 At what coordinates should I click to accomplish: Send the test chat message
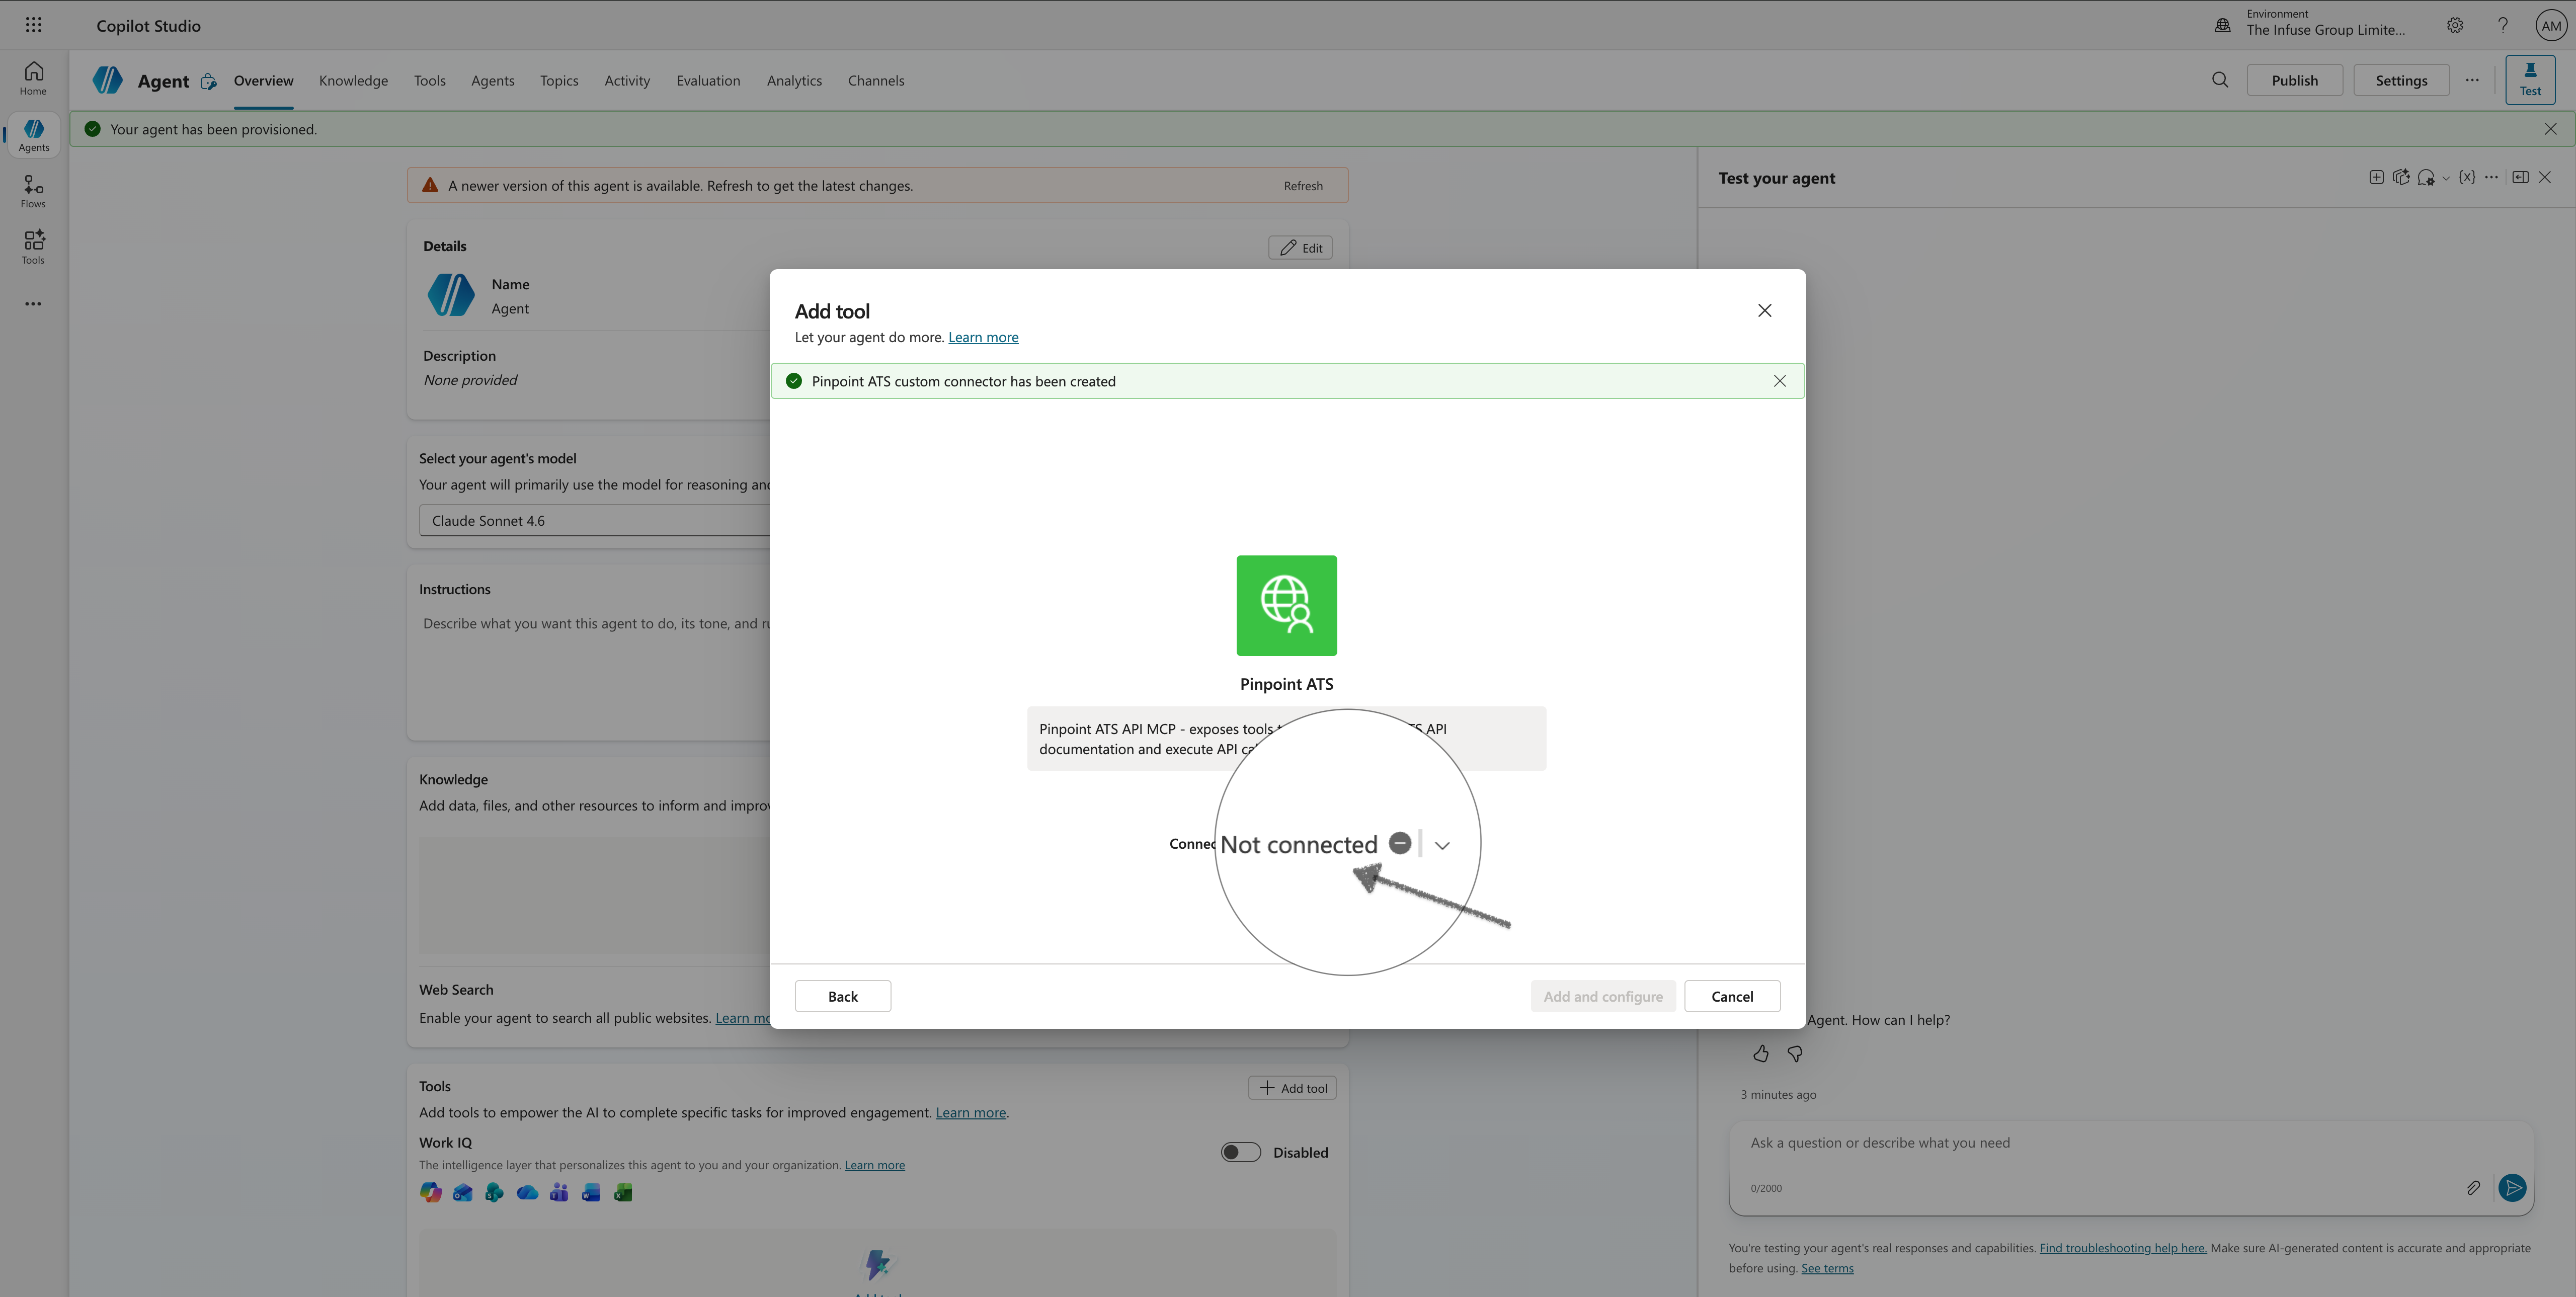click(2512, 1187)
